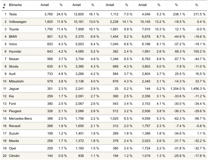Click the Peugeot brand cell
Viewport: 208px width, 160px height.
coord(15,111)
